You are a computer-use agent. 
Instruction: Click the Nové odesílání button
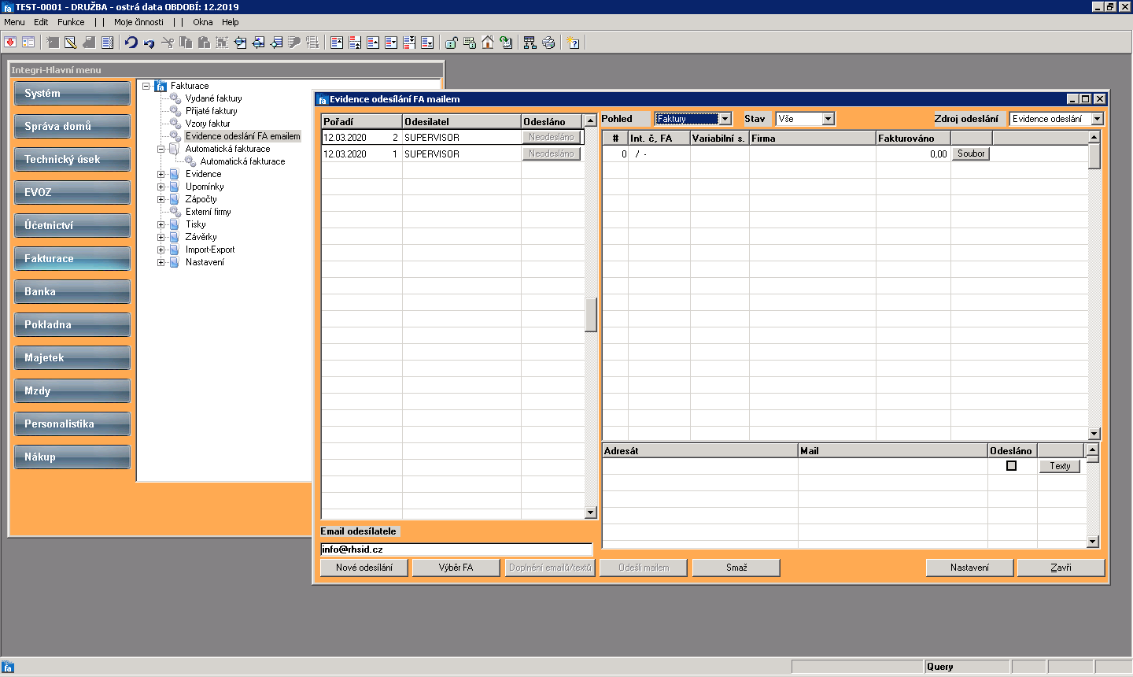(364, 568)
